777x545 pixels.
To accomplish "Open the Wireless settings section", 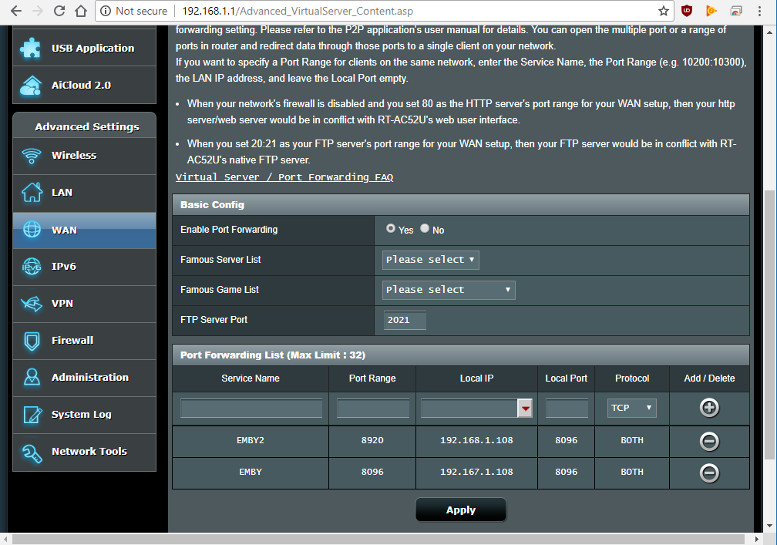I will 72,155.
